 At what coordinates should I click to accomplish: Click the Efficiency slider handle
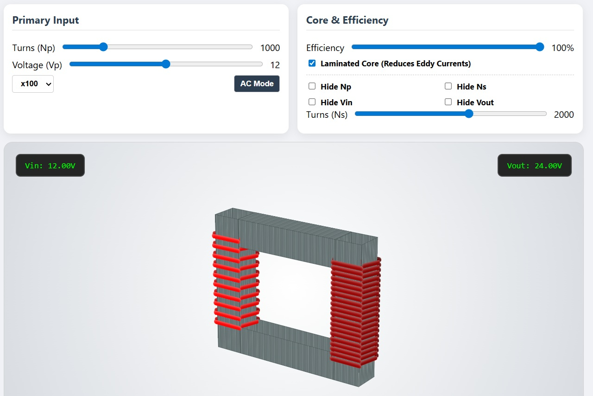pyautogui.click(x=539, y=47)
